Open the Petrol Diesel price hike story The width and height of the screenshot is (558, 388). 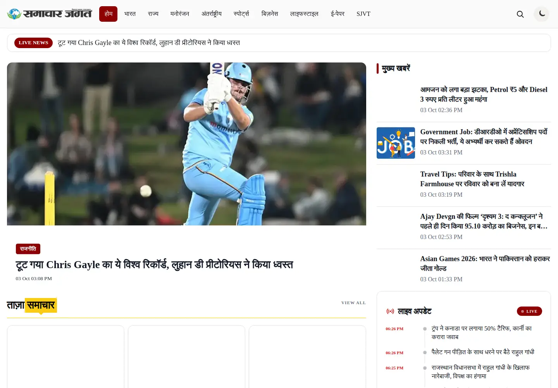pos(484,94)
